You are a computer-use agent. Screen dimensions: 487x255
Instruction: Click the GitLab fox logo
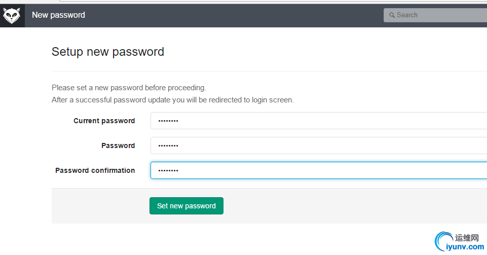click(12, 16)
